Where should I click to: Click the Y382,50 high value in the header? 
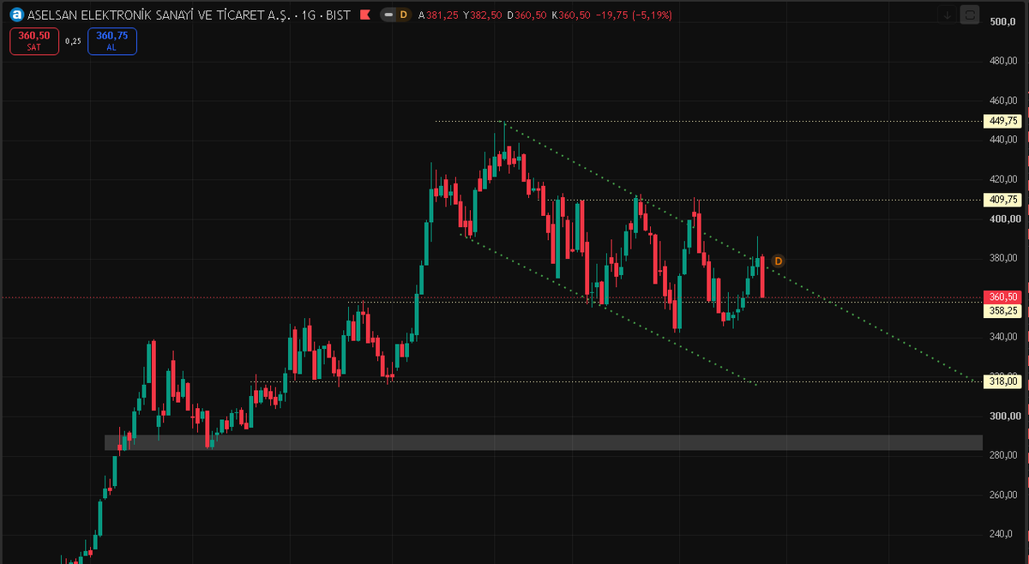pyautogui.click(x=482, y=15)
